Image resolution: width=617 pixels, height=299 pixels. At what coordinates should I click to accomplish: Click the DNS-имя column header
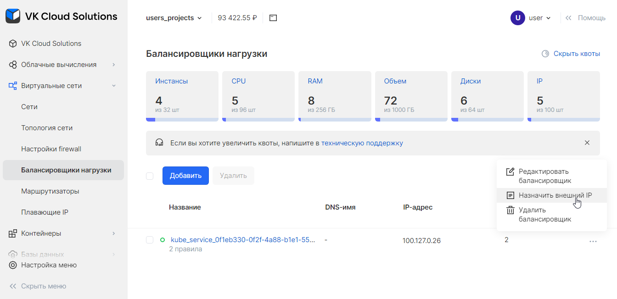tap(340, 207)
